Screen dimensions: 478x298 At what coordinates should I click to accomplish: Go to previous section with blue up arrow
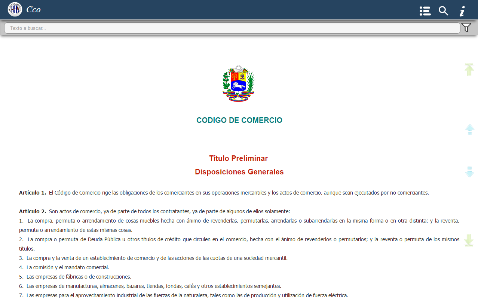coord(470,130)
